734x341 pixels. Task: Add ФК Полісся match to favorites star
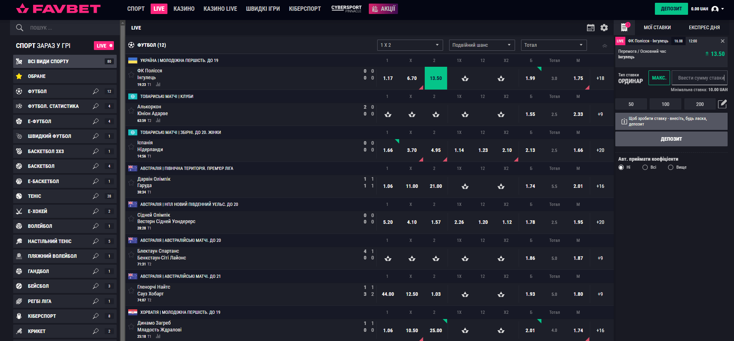[131, 75]
